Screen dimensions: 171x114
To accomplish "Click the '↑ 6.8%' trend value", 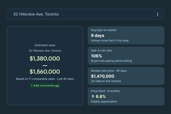I will point(99,97).
